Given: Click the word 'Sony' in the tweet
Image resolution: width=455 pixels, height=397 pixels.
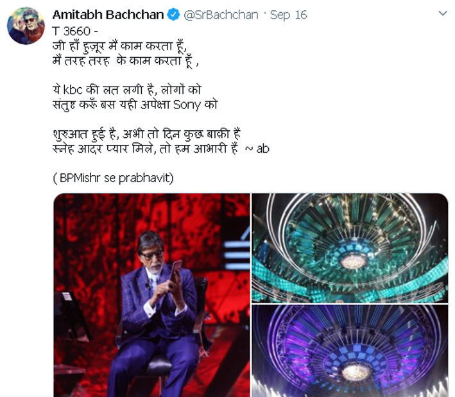Looking at the screenshot, I should click(187, 105).
